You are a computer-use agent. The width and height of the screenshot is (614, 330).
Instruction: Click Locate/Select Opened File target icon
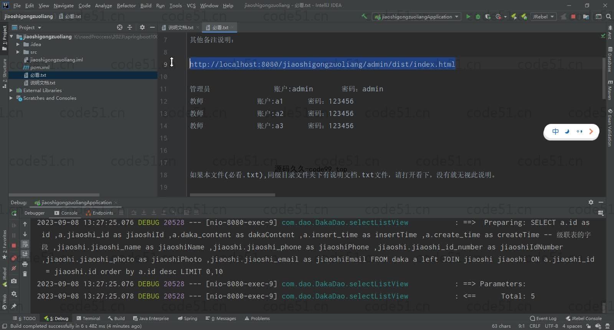[120, 27]
